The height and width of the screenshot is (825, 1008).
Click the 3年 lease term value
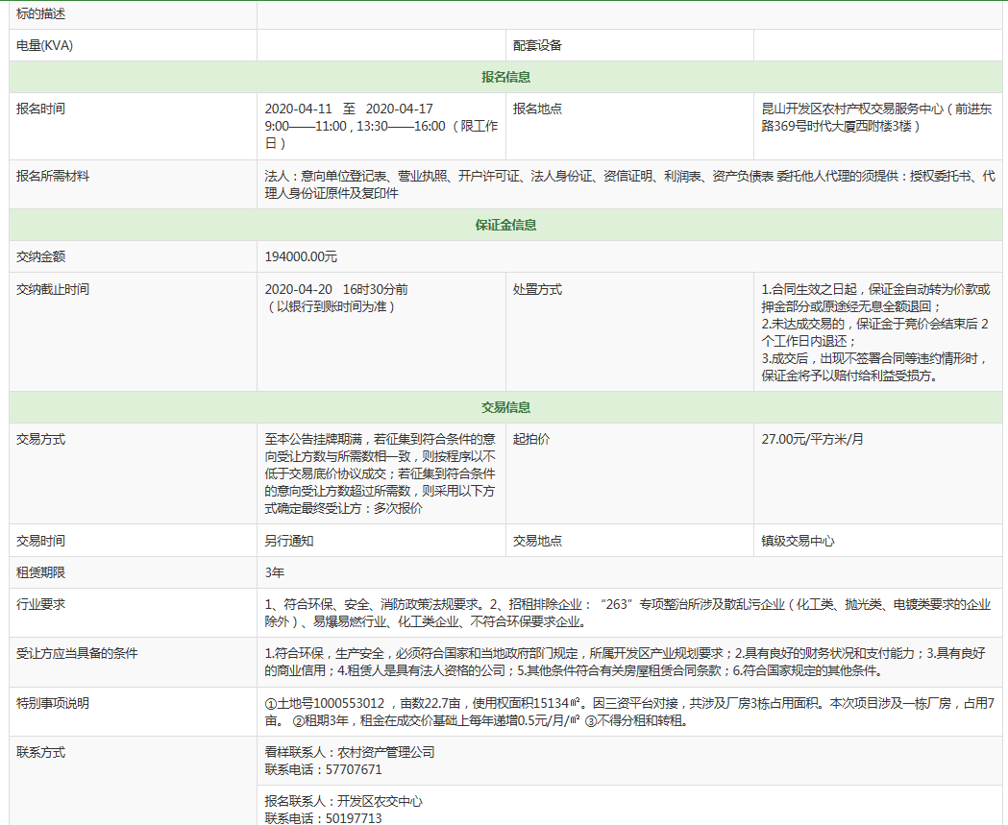tap(275, 572)
